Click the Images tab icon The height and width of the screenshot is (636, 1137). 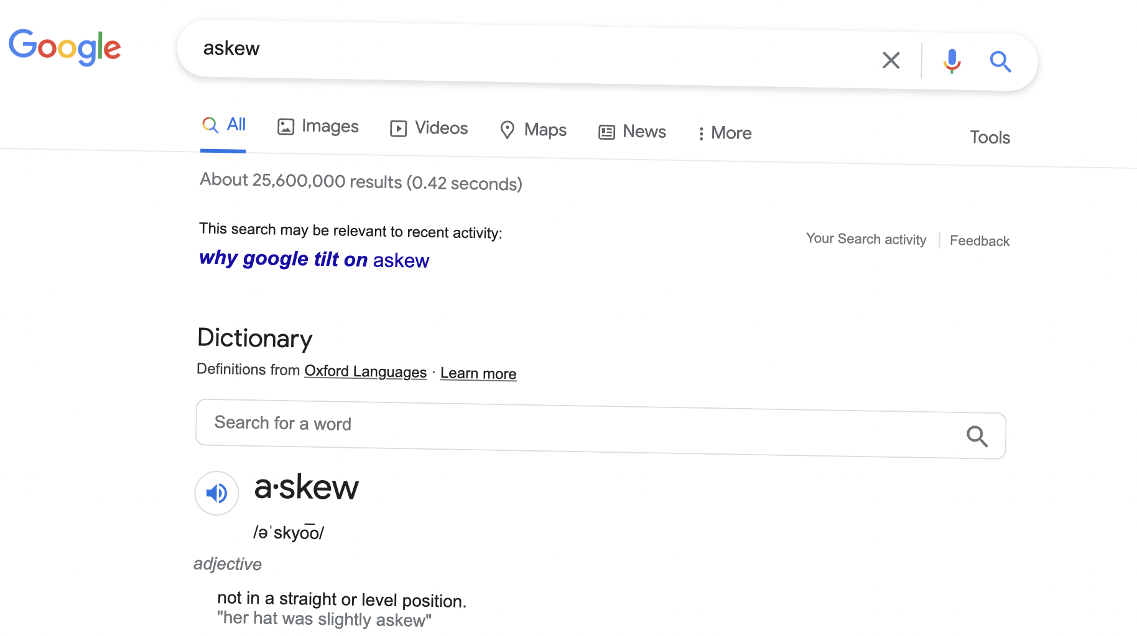[x=286, y=127]
